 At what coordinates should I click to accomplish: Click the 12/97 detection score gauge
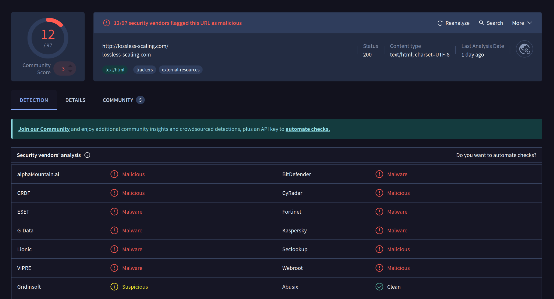pyautogui.click(x=48, y=38)
